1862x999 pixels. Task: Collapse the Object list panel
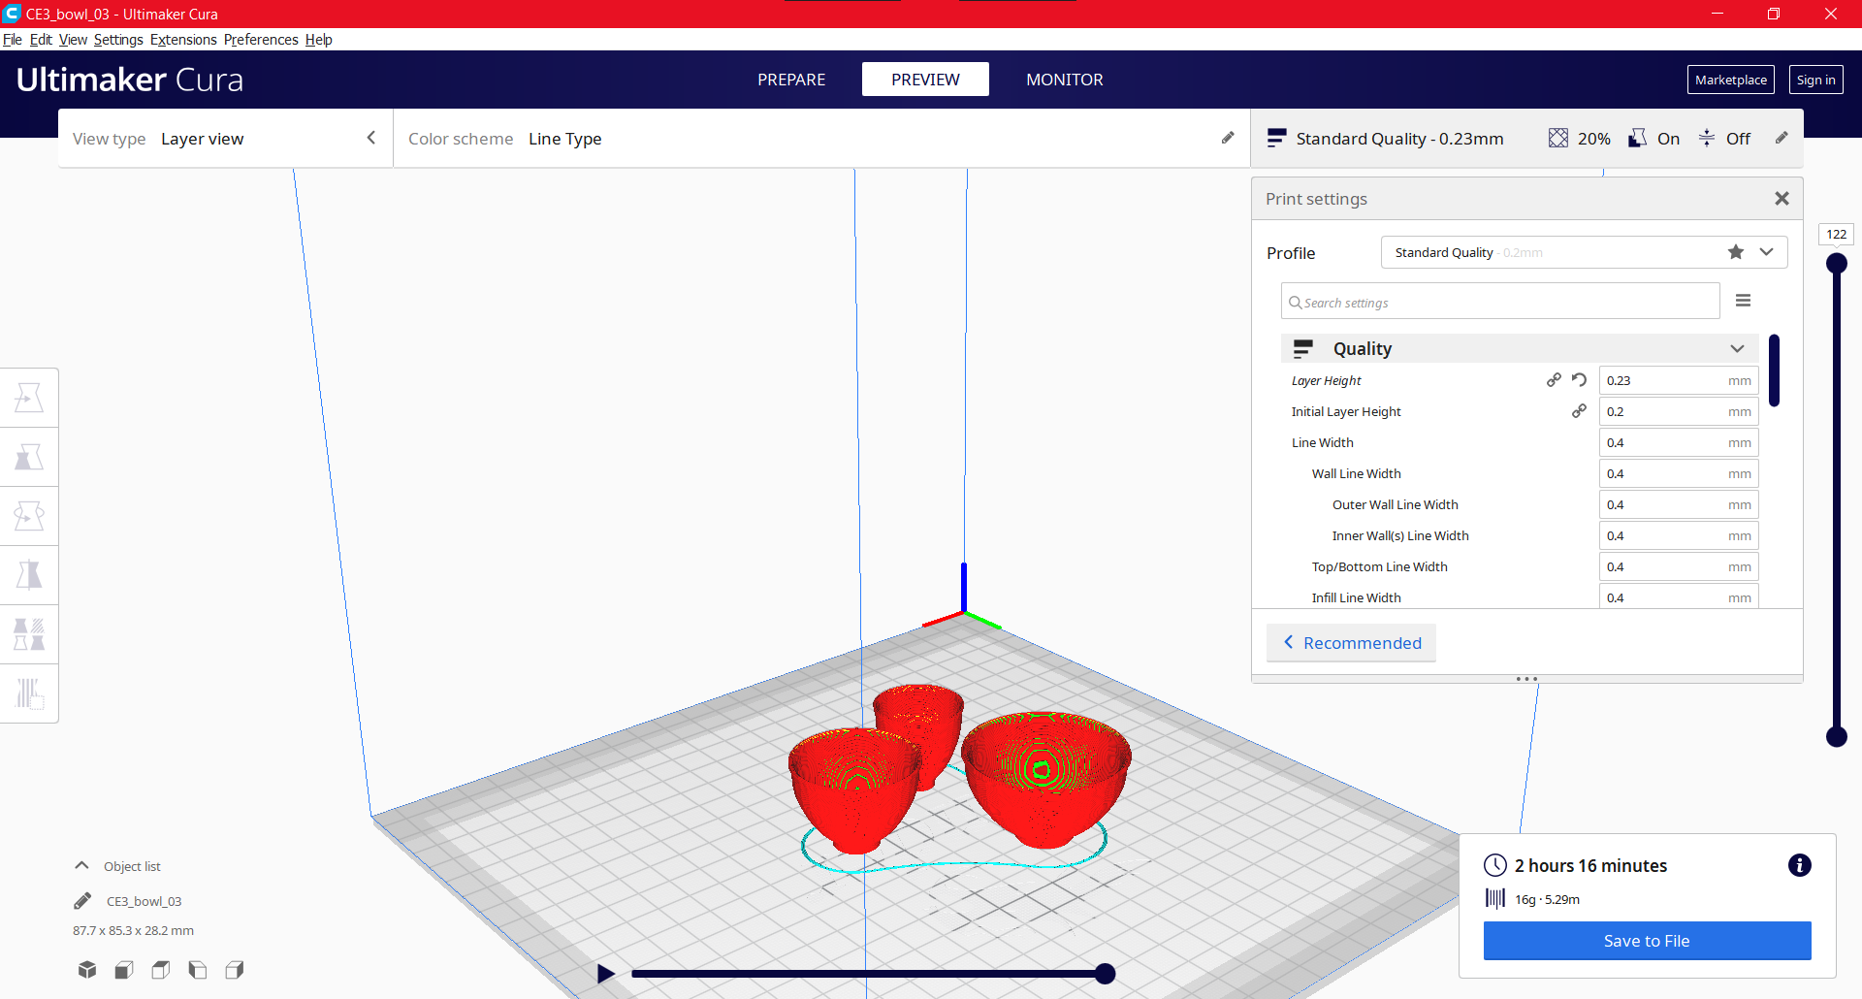(80, 865)
